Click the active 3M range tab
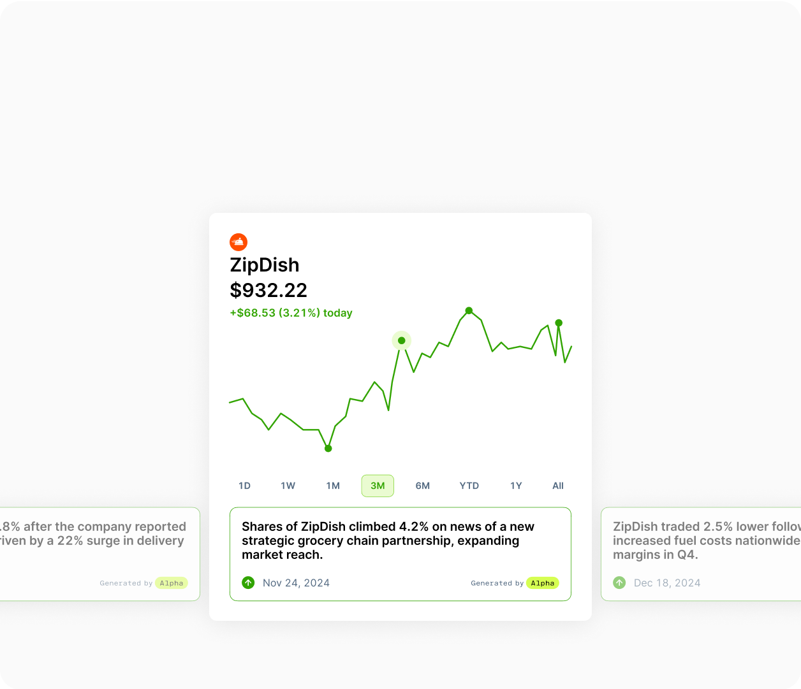Screen dimensions: 801x689 pyautogui.click(x=378, y=486)
